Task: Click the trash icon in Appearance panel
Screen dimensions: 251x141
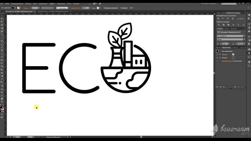Action: (x=242, y=87)
